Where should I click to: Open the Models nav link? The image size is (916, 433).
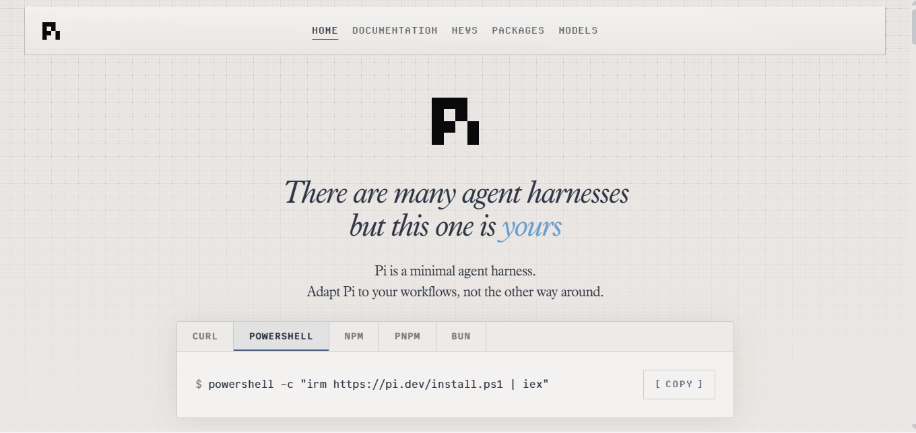(578, 30)
